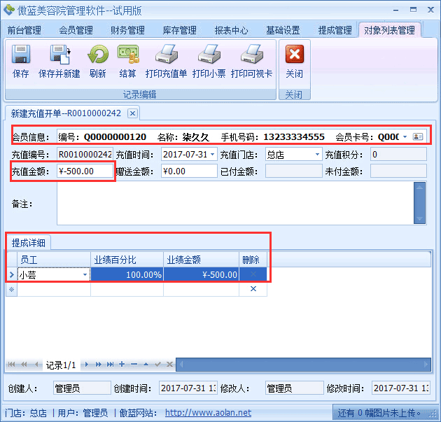Click the 打印充值单 printer icon
The width and height of the screenshot is (441, 422).
tap(167, 54)
